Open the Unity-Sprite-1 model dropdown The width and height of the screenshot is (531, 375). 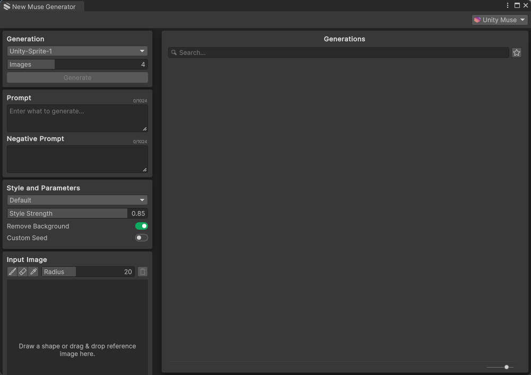click(77, 51)
